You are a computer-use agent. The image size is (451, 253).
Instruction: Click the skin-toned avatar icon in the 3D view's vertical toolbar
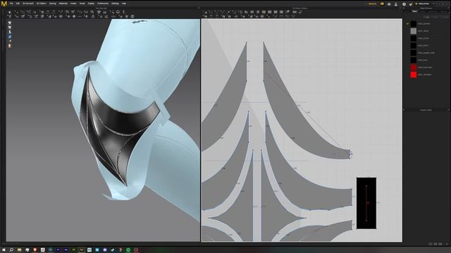click(10, 46)
